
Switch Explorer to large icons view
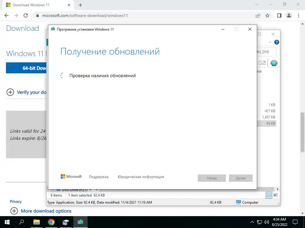coord(276,195)
